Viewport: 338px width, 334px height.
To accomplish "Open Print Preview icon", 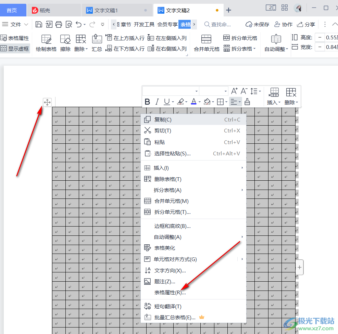I will click(69, 25).
